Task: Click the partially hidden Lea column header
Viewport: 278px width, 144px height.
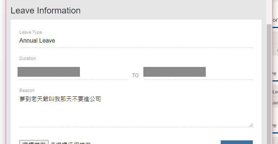Action: [x=275, y=92]
